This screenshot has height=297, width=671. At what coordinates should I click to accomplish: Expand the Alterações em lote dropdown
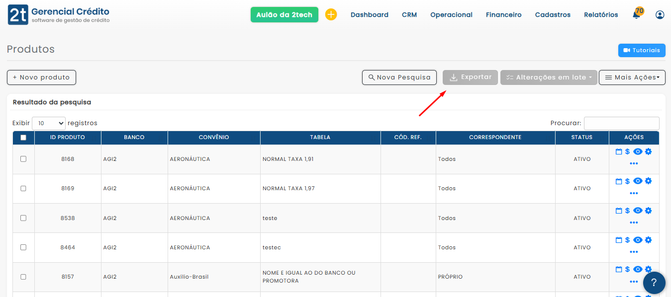coord(549,77)
